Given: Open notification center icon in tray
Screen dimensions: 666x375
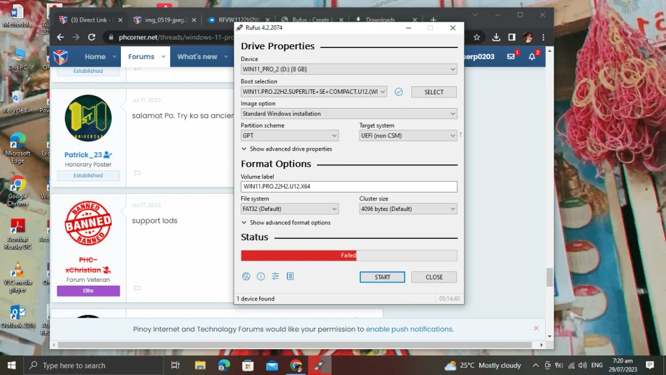Looking at the screenshot, I should (x=650, y=365).
